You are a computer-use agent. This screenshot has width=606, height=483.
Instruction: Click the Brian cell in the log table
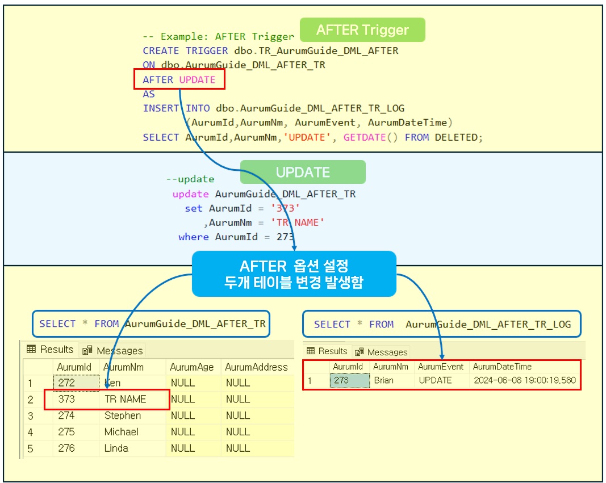point(385,380)
